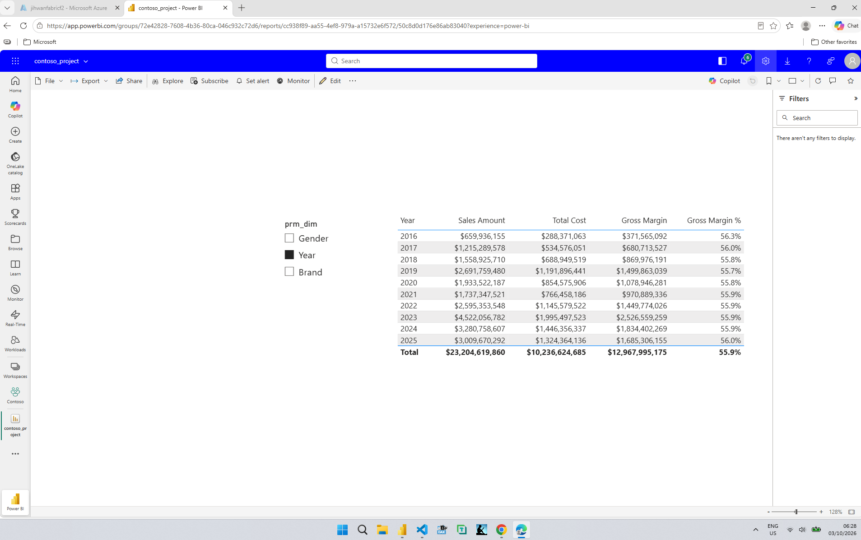
Task: Click the download icon in header
Action: pos(787,61)
